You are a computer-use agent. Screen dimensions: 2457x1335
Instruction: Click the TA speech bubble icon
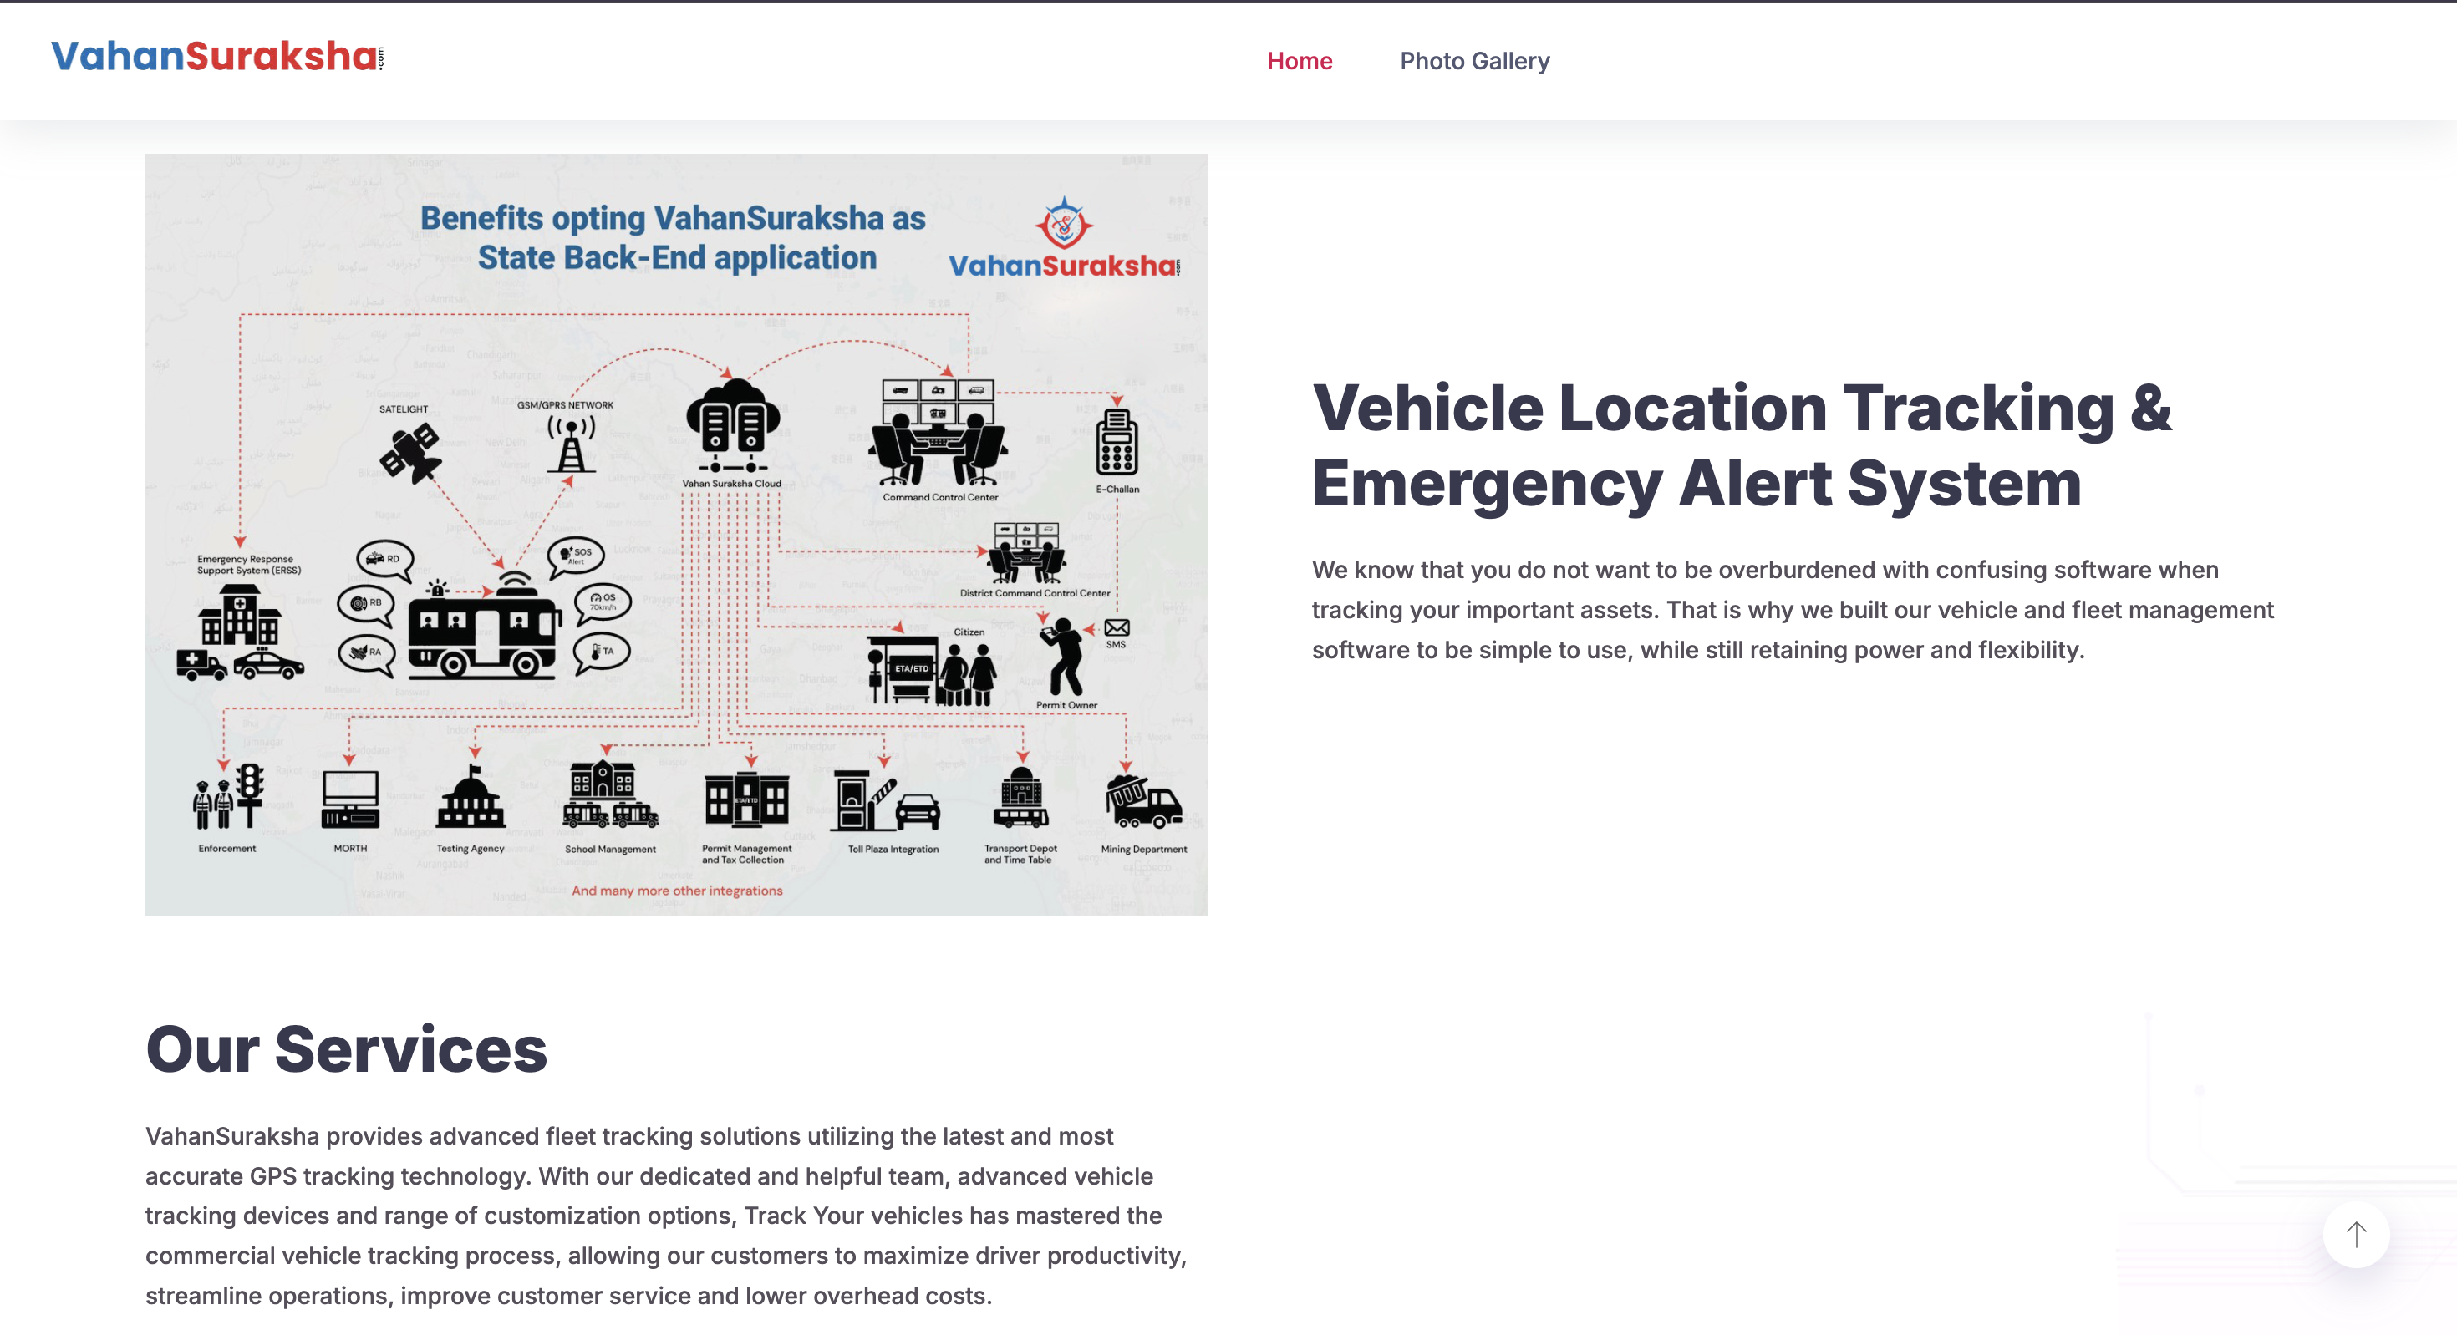[x=601, y=653]
